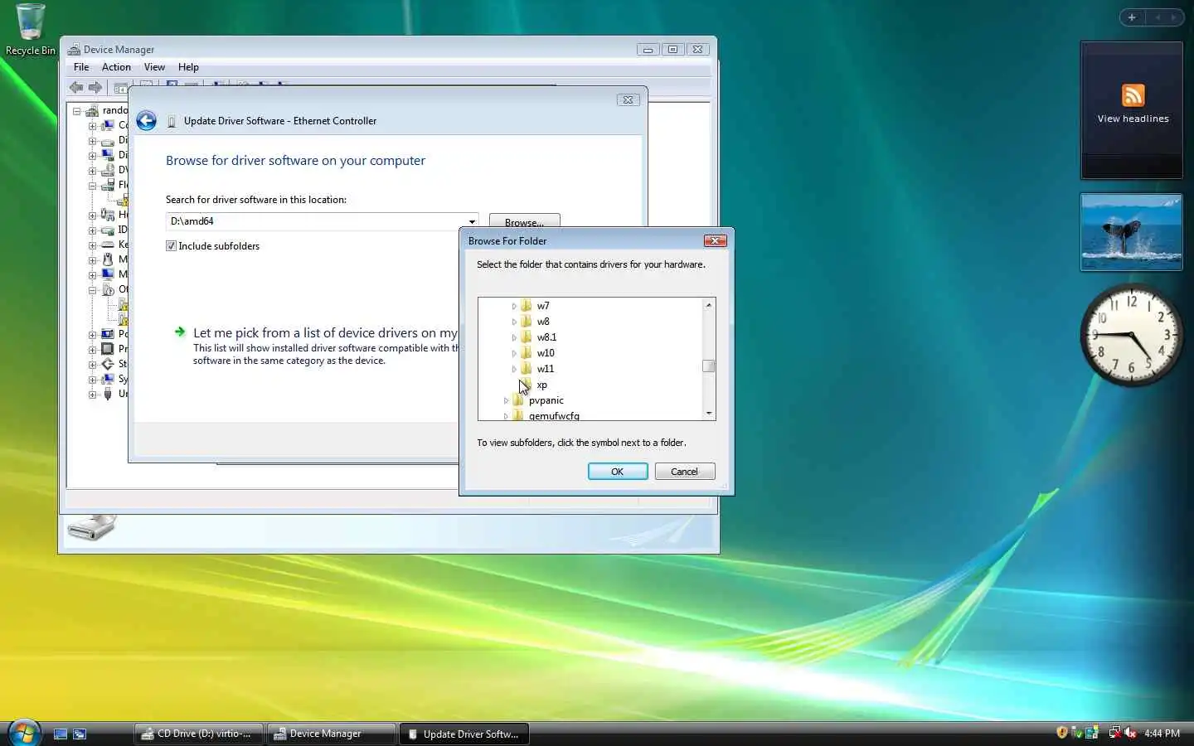Click the folder list scrollbar thumb
This screenshot has width=1194, height=746.
(x=709, y=366)
